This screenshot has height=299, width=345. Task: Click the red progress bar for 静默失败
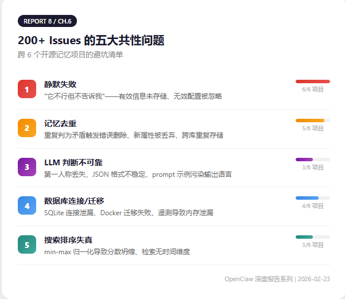[x=312, y=81]
